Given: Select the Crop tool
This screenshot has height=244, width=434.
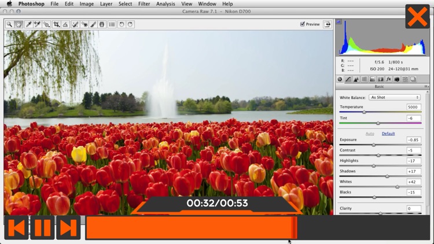Looking at the screenshot, I should coord(57,24).
